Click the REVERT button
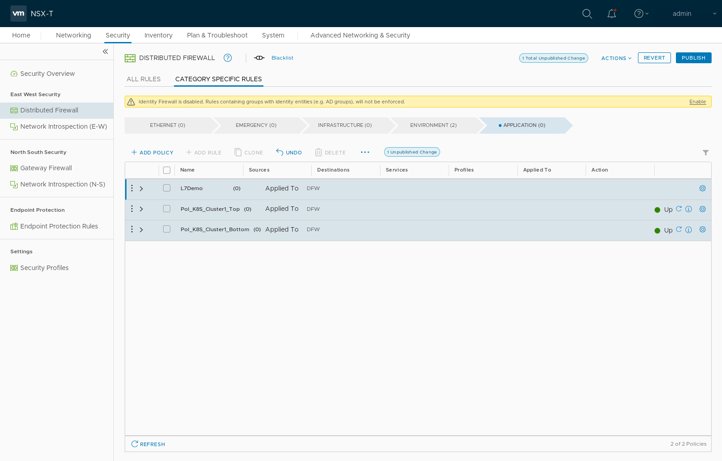The width and height of the screenshot is (722, 461). click(x=654, y=58)
